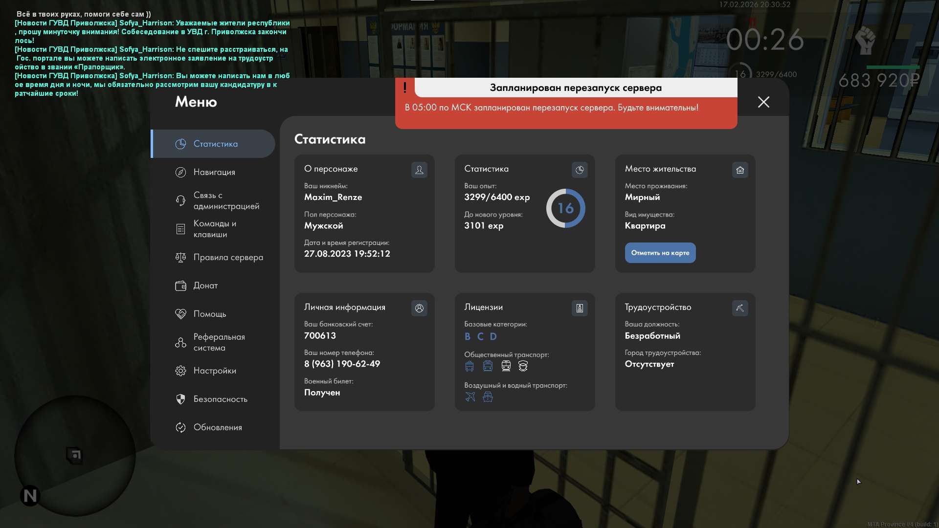This screenshot has height=528, width=939.
Task: Click the license document icon in Лицензии card
Action: click(x=580, y=308)
